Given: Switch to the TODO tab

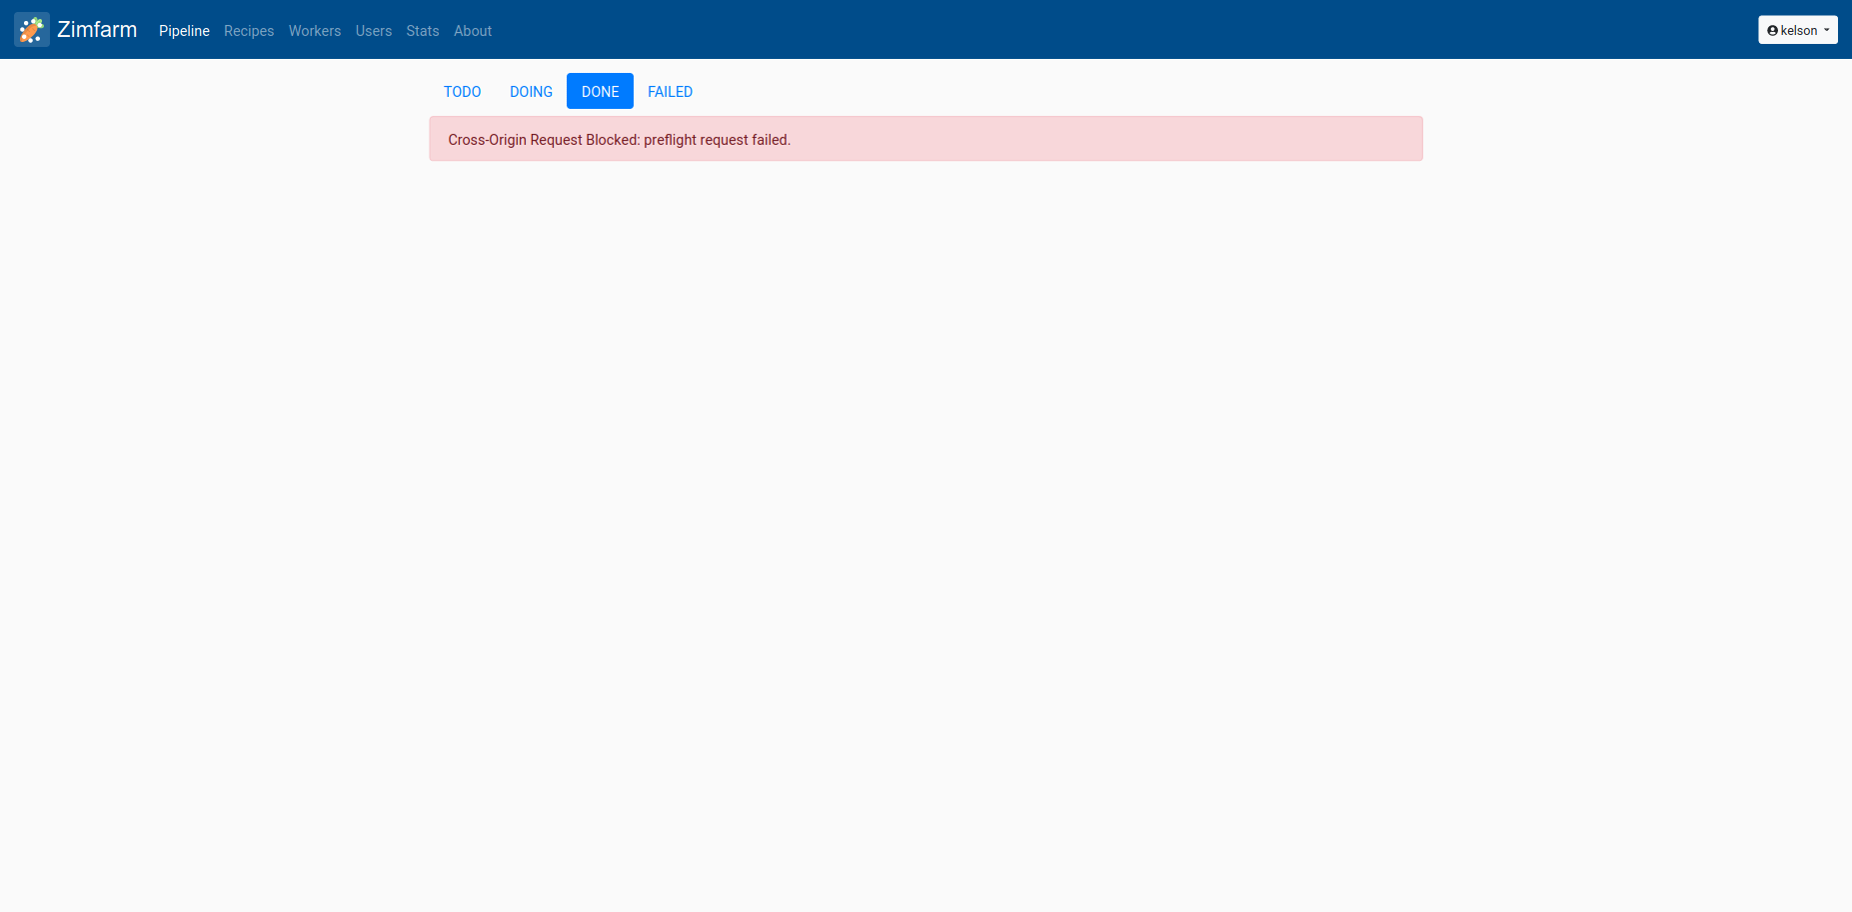Looking at the screenshot, I should [x=462, y=91].
